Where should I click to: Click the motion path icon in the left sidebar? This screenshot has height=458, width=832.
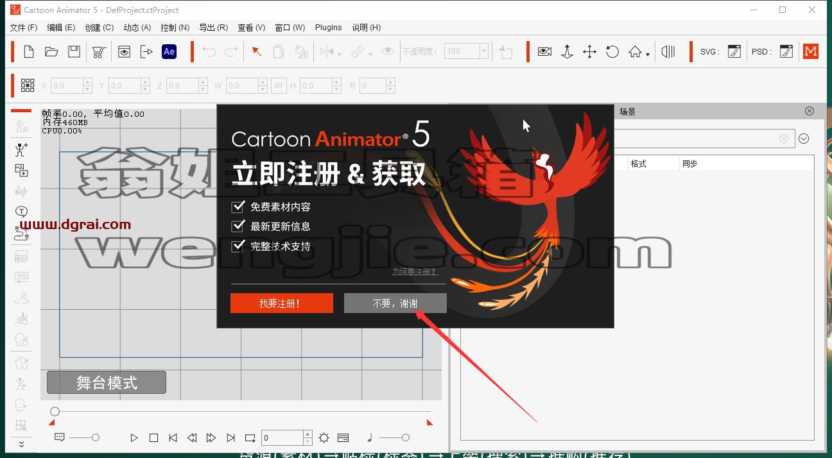[x=21, y=233]
